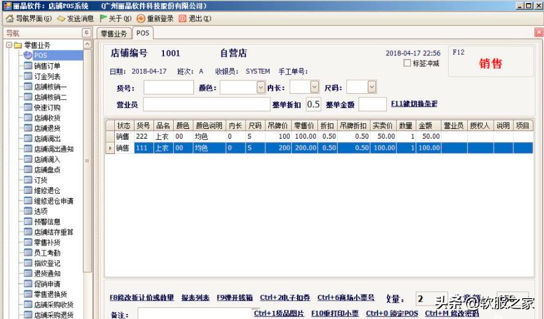Toggle the 标签冲减 checkbox
Screen dimensions: 544x319
click(407, 63)
